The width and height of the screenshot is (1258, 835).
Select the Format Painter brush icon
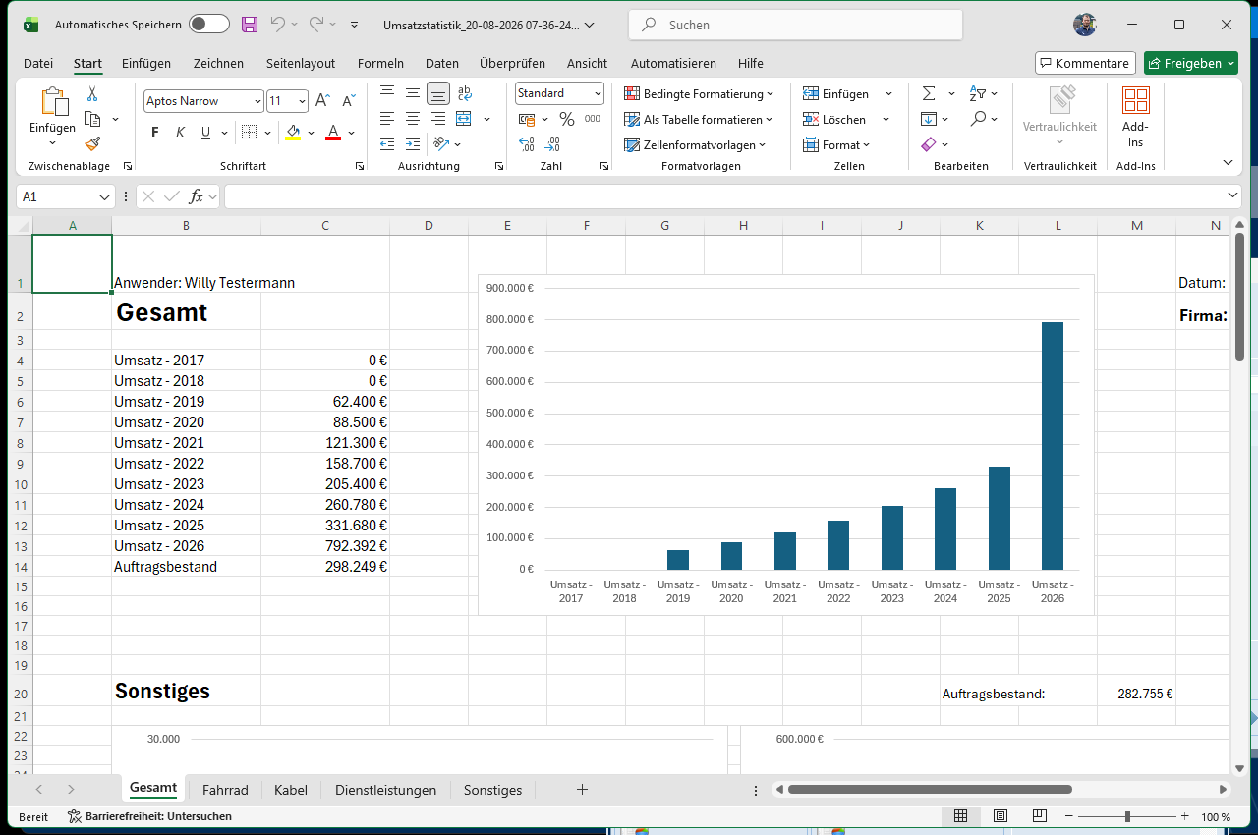(x=92, y=144)
